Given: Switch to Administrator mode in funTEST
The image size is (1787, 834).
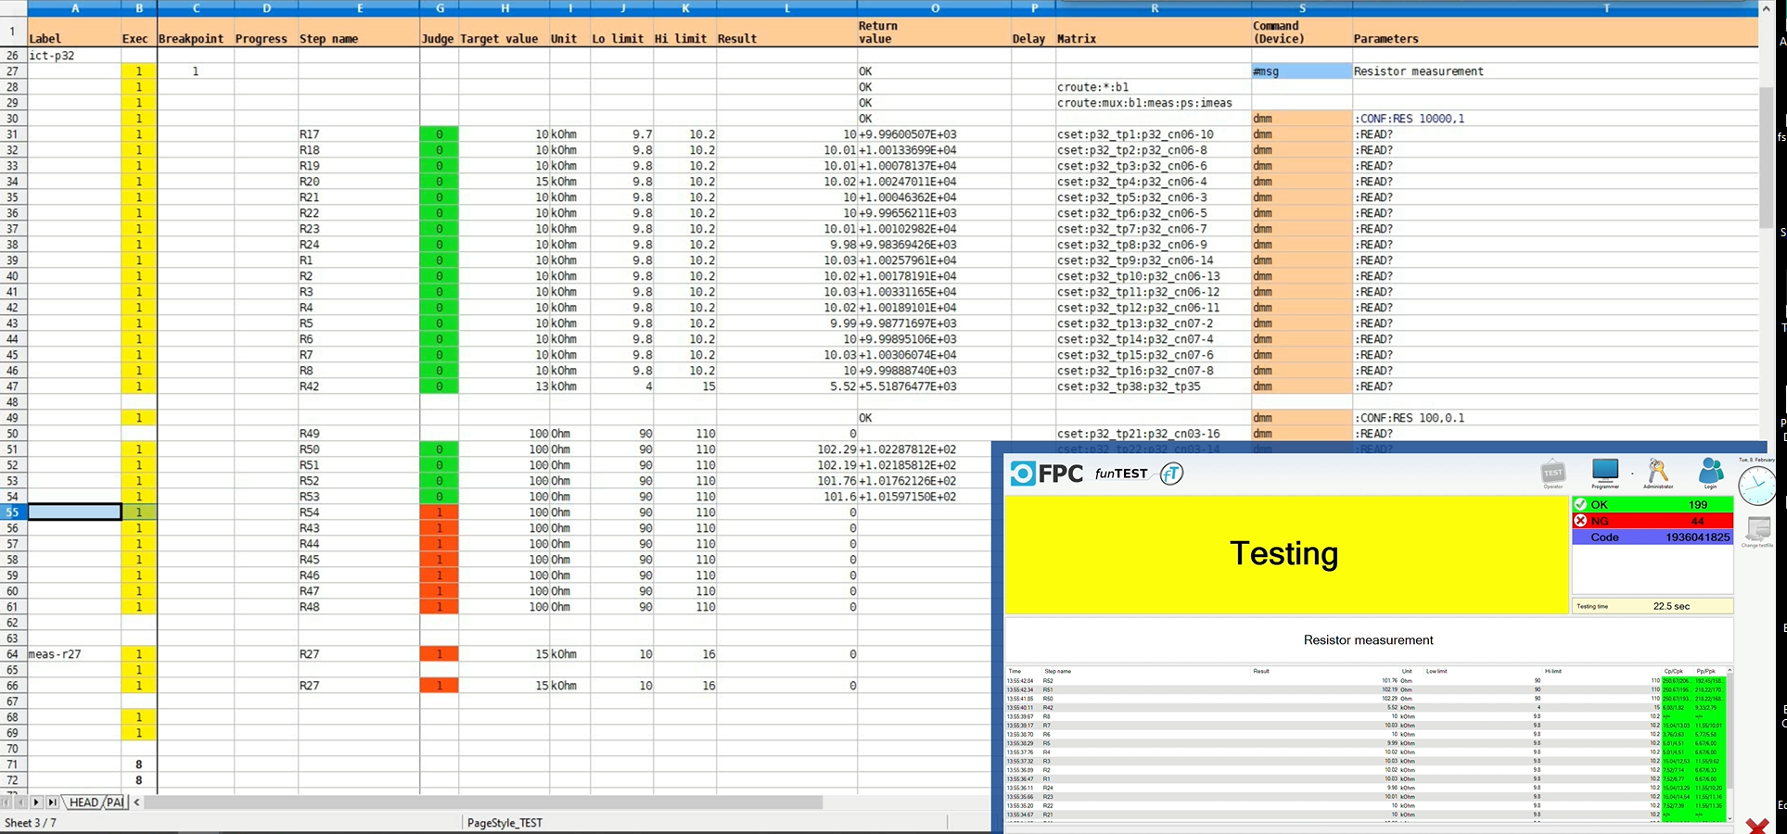Looking at the screenshot, I should 1658,473.
